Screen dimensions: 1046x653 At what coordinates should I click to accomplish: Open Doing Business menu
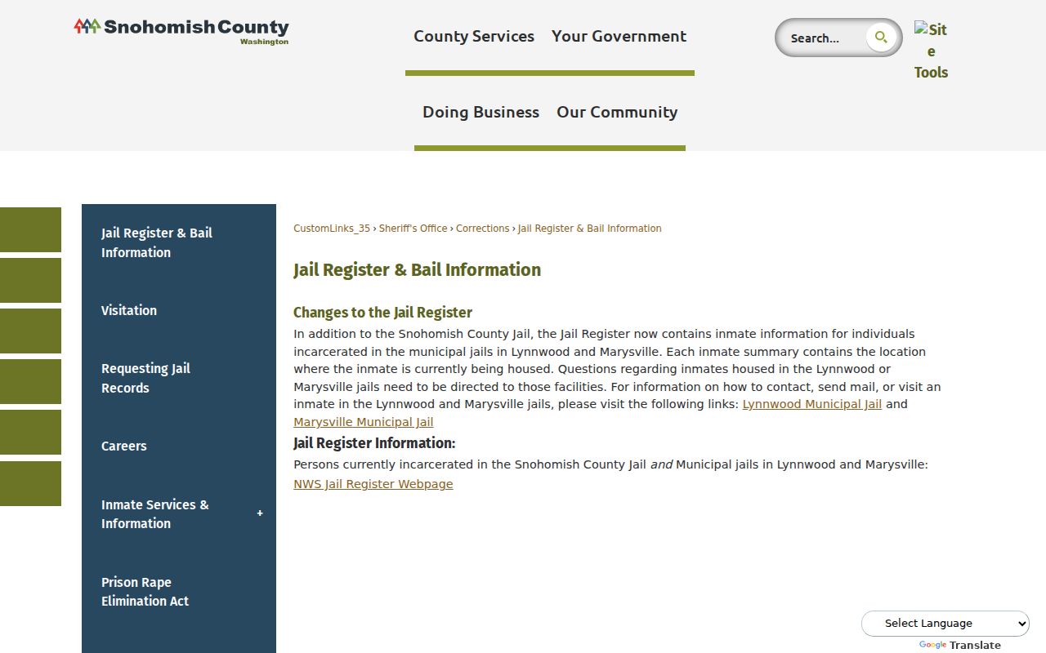pyautogui.click(x=481, y=113)
